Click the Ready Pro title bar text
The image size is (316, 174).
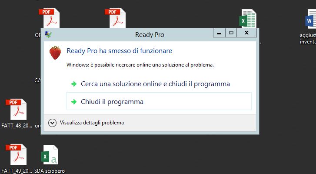coord(150,35)
